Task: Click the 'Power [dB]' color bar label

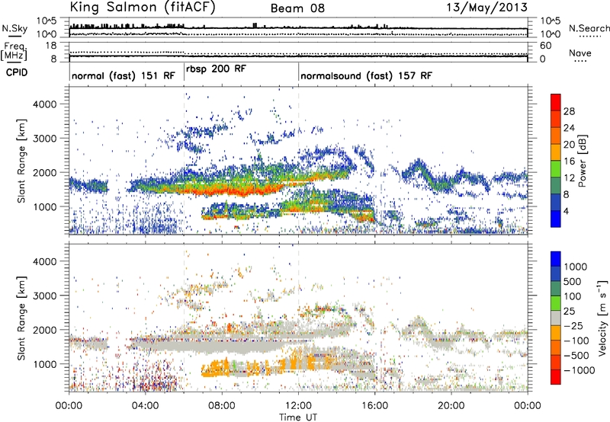Action: point(582,161)
